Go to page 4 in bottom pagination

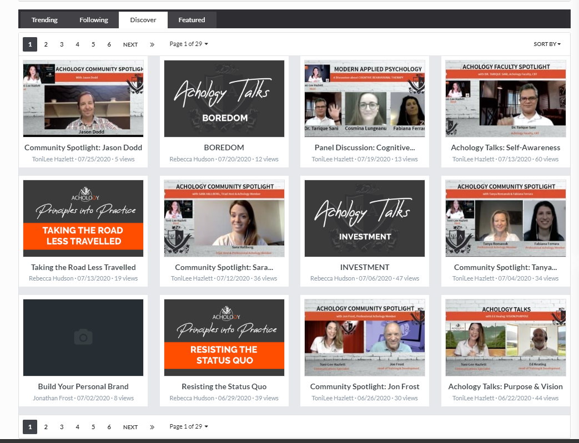pyautogui.click(x=78, y=427)
